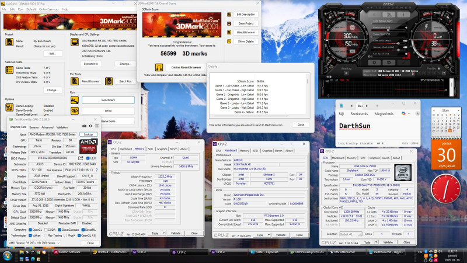Open the SPD tab in CPU-Z Memory window
467x263 pixels.
pos(151,149)
